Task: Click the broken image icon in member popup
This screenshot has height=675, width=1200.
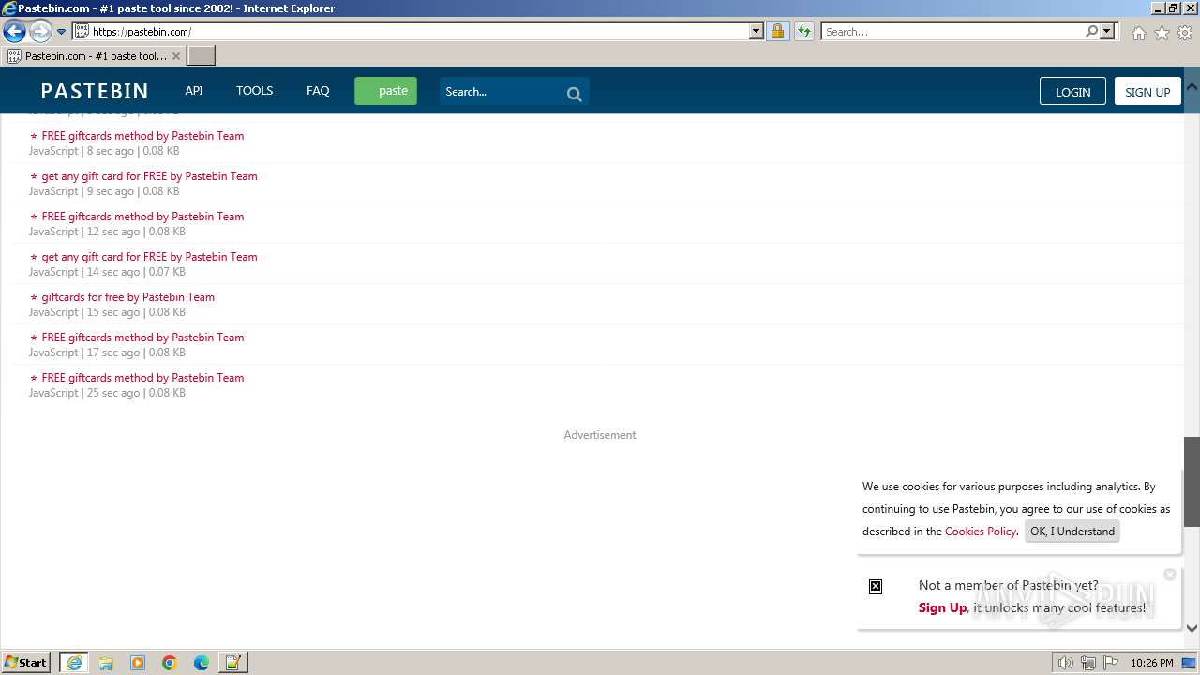Action: [x=876, y=587]
